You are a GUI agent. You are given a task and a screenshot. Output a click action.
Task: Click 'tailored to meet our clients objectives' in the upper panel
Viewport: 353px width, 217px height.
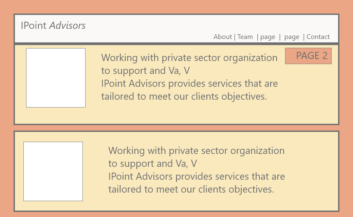184,97
